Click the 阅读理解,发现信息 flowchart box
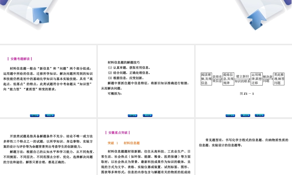Image resolution: width=292 pixels, height=175 pixels. (x=206, y=79)
